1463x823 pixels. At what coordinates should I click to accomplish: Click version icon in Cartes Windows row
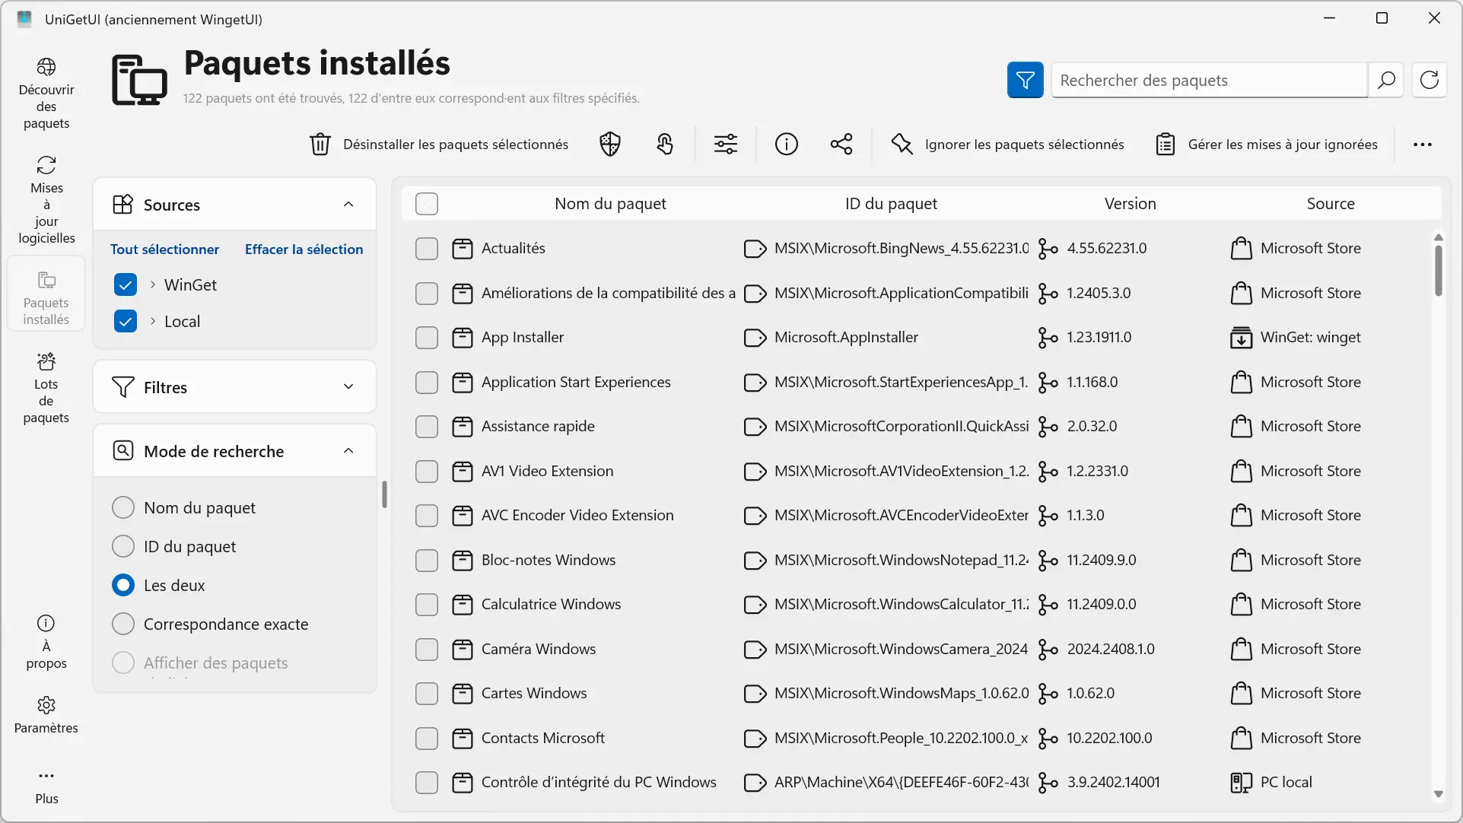tap(1048, 694)
